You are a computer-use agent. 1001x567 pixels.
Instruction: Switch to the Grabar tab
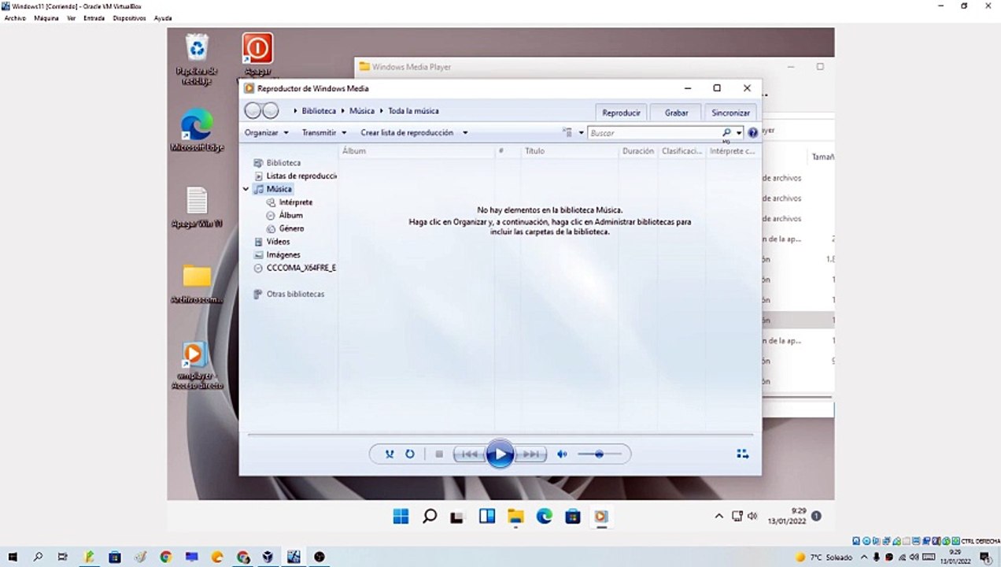pyautogui.click(x=676, y=113)
